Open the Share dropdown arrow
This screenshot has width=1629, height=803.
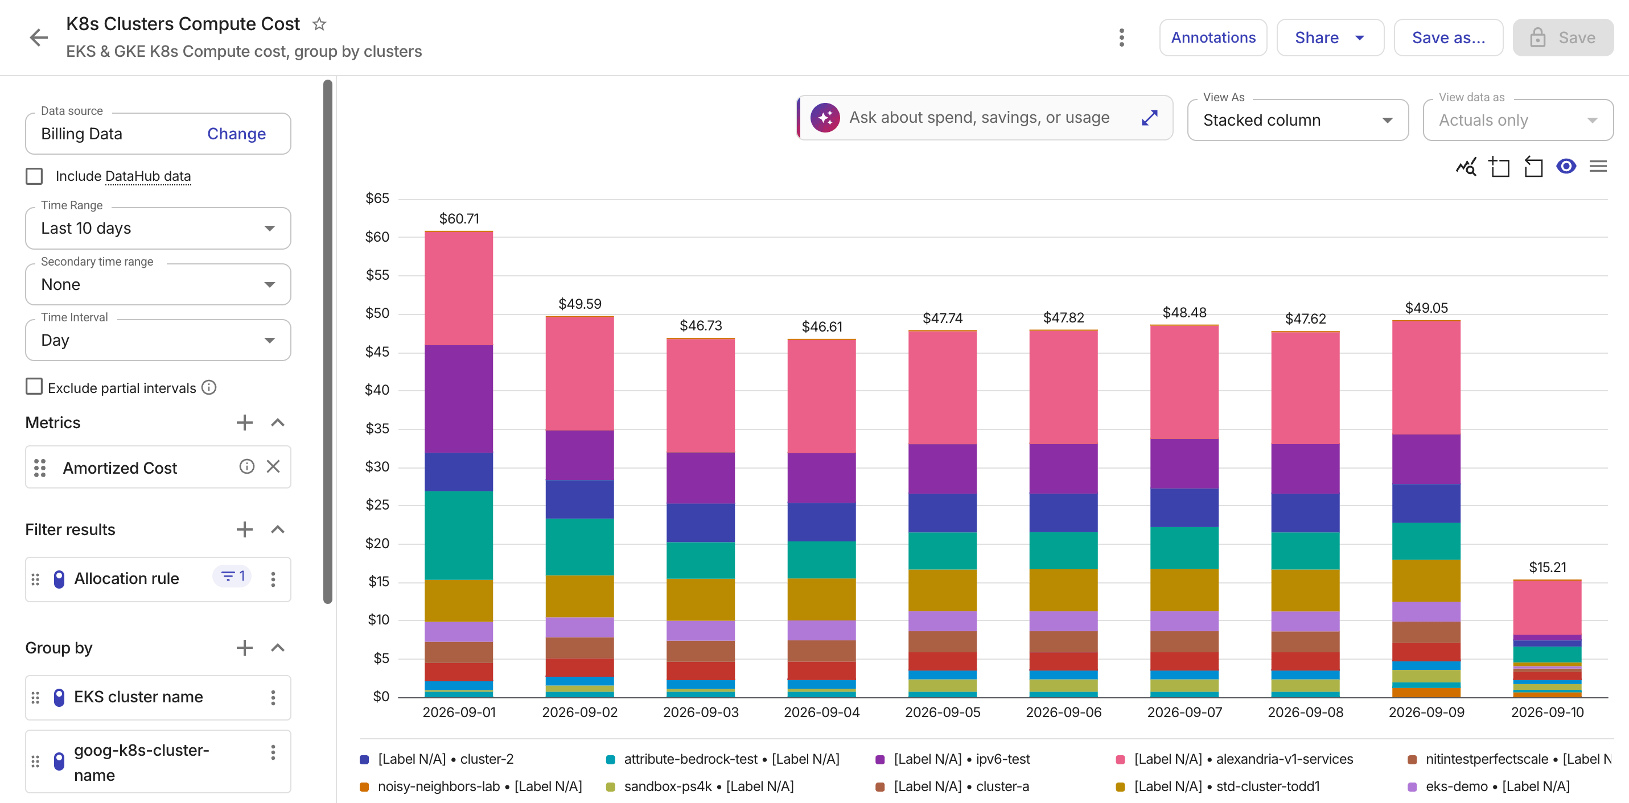pyautogui.click(x=1360, y=38)
